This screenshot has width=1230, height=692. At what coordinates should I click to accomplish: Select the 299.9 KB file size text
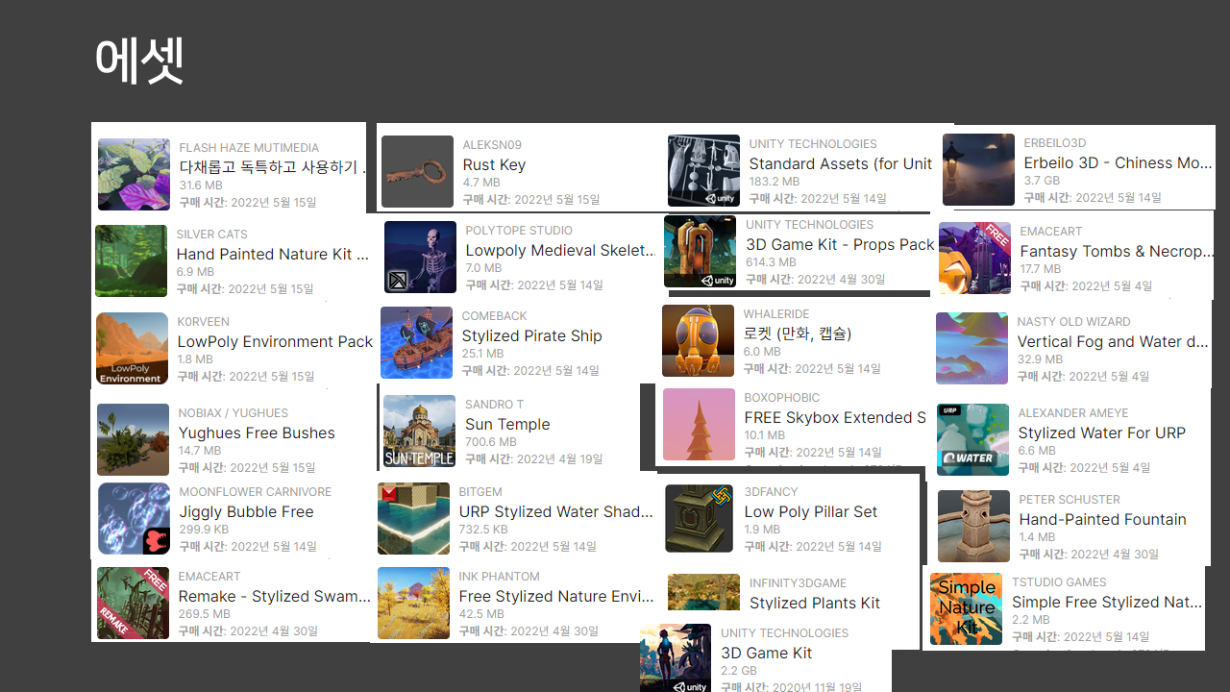pos(204,530)
